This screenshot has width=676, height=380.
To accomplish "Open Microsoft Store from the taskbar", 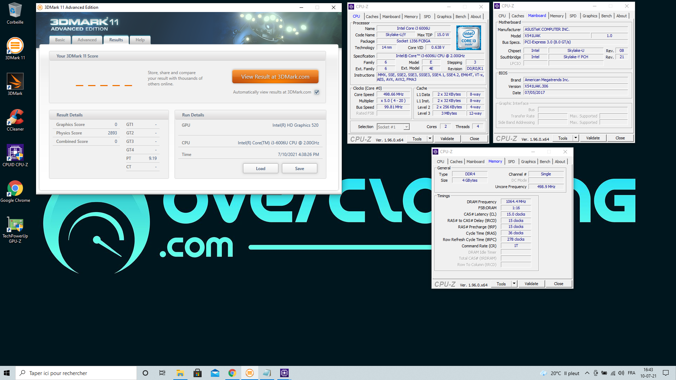I will click(197, 373).
